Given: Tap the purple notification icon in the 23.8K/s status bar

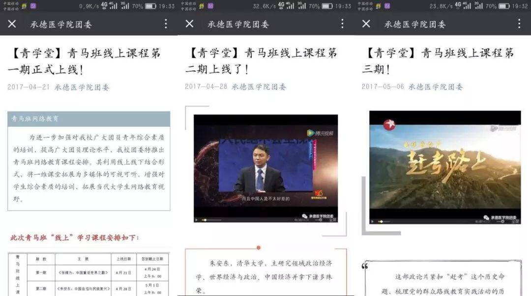Looking at the screenshot, I should pyautogui.click(x=387, y=6).
